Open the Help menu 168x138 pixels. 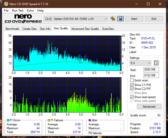(40, 11)
